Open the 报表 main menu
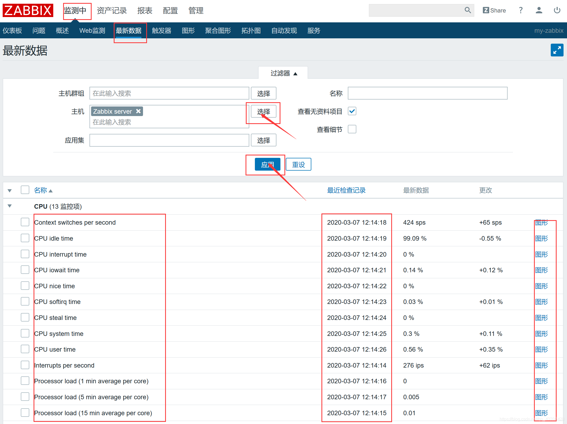The height and width of the screenshot is (424, 567). (x=145, y=11)
